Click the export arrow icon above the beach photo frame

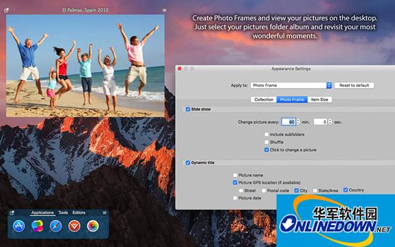tap(7, 11)
